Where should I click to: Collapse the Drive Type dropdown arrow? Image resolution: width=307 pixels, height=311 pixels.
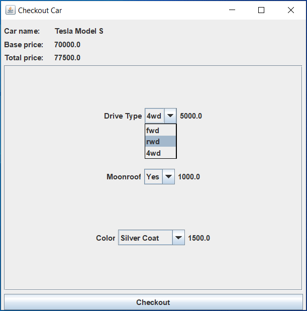tap(170, 116)
